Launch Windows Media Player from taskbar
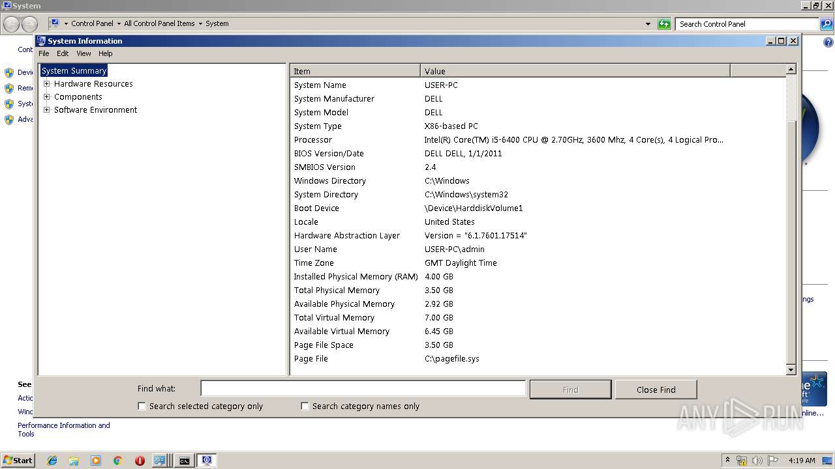The image size is (835, 469). pyautogui.click(x=96, y=461)
